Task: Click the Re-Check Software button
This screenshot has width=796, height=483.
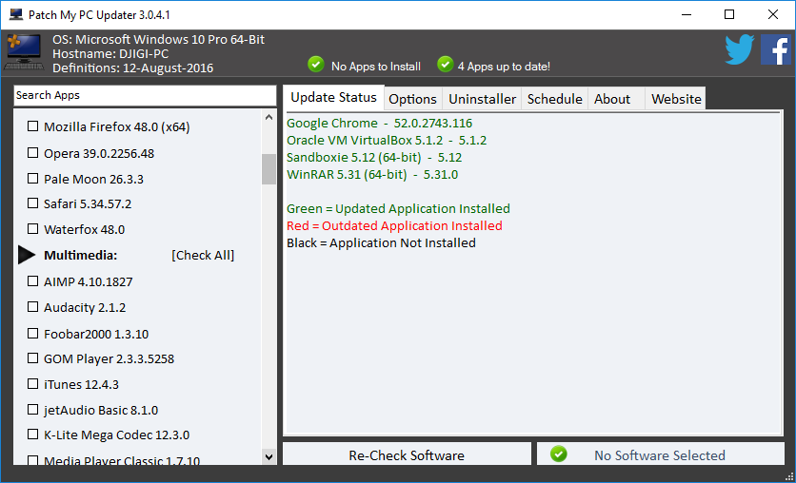Action: point(407,454)
